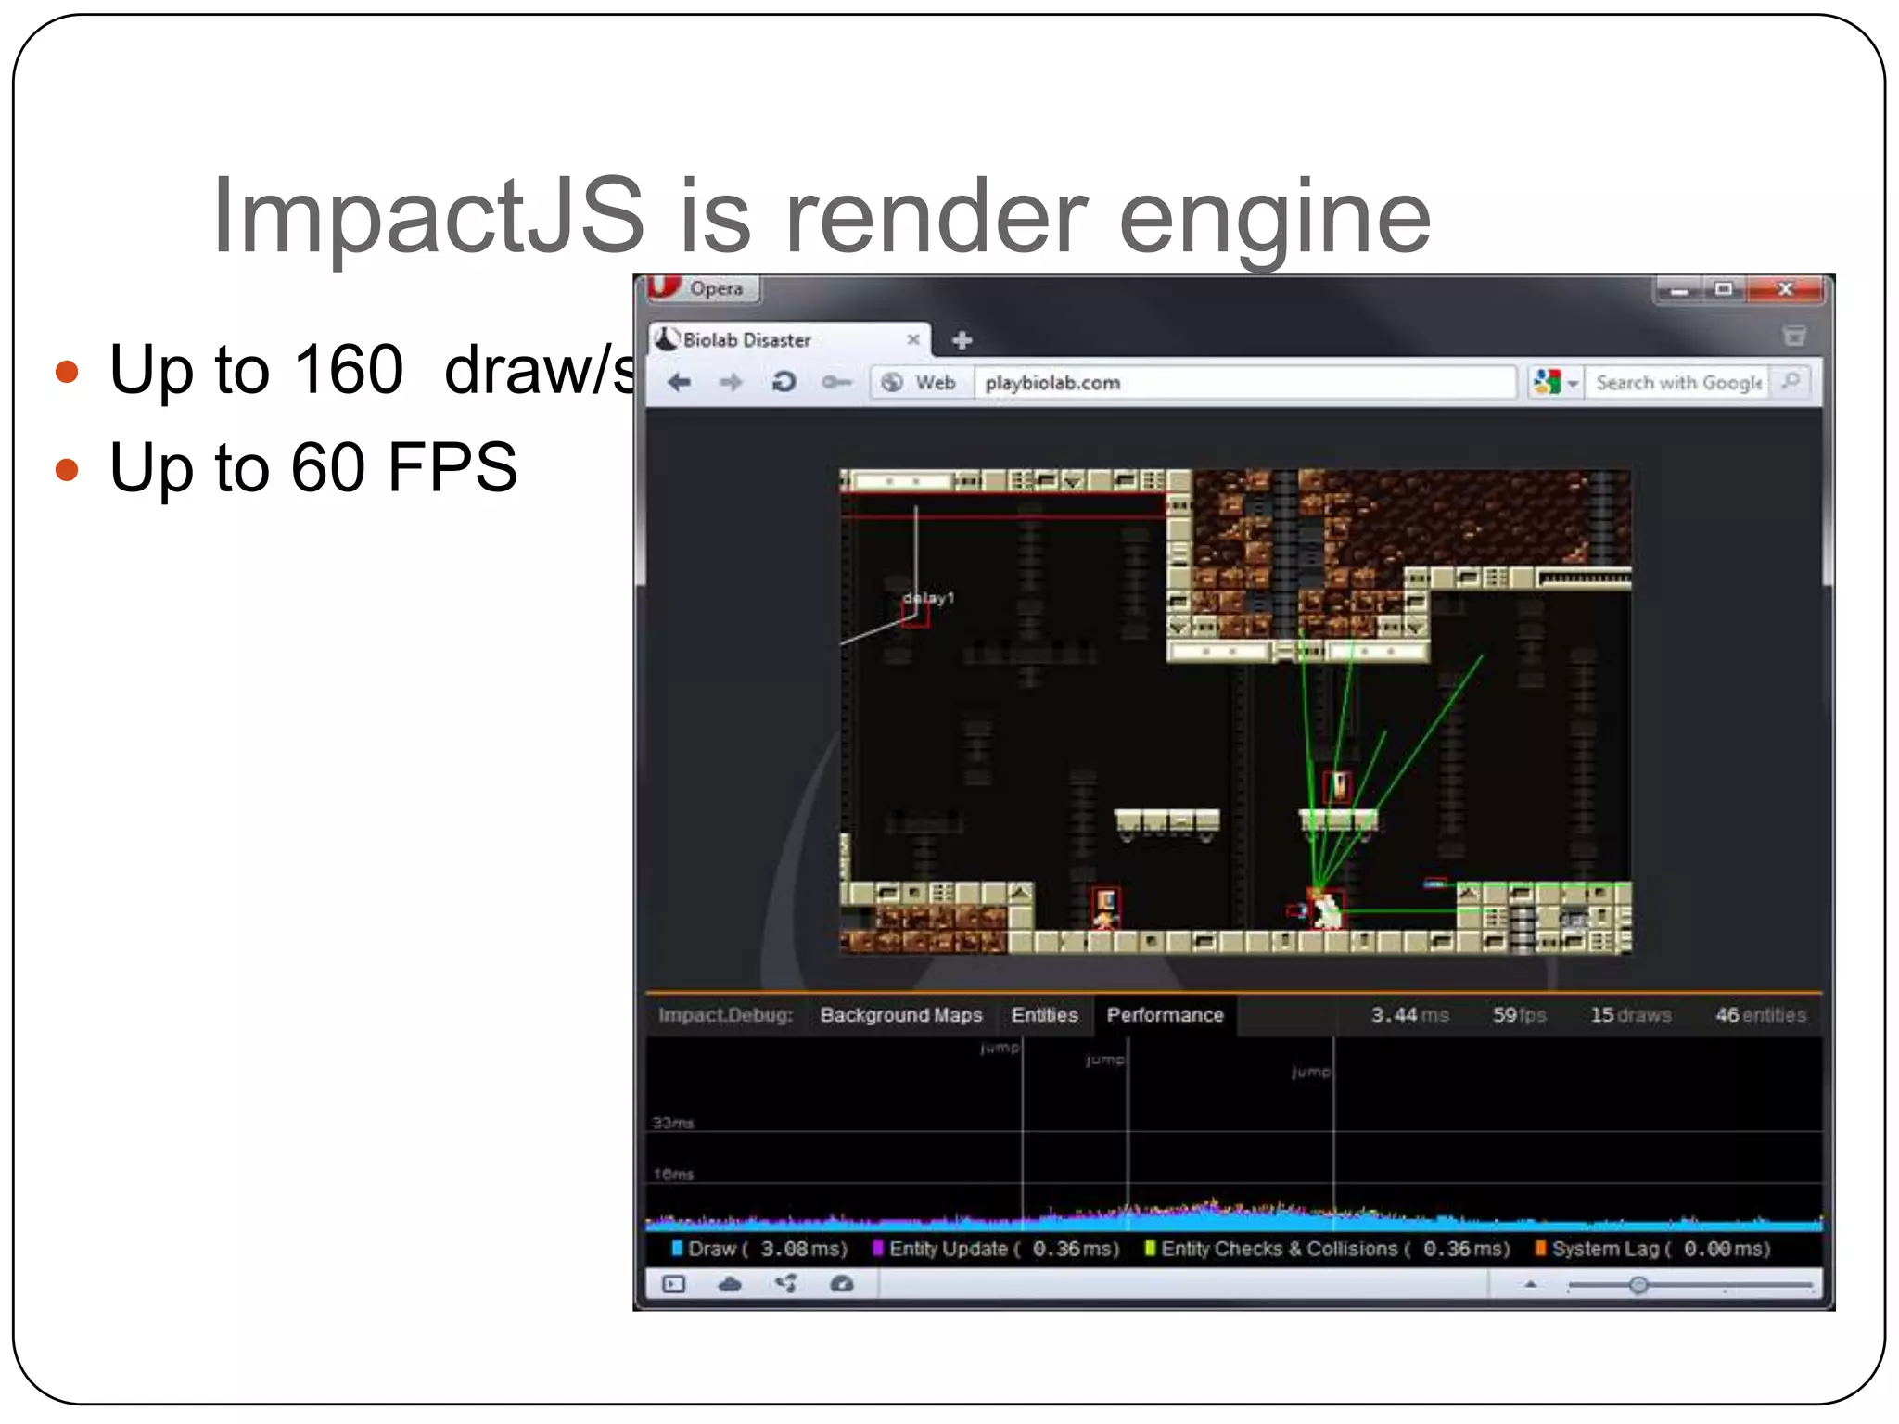Click the purple Entity Update legend swatch
Image resolution: width=1899 pixels, height=1424 pixels.
(877, 1248)
